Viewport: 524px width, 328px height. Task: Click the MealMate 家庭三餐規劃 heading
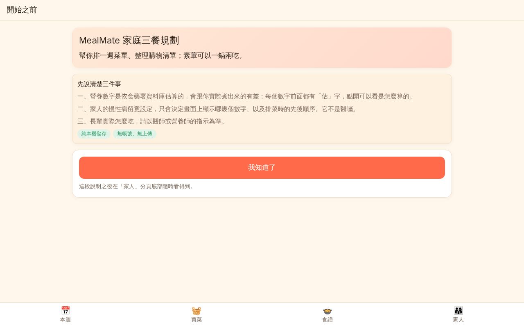(x=129, y=41)
